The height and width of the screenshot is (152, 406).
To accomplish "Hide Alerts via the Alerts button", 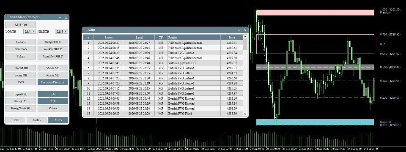I will 58,120.
